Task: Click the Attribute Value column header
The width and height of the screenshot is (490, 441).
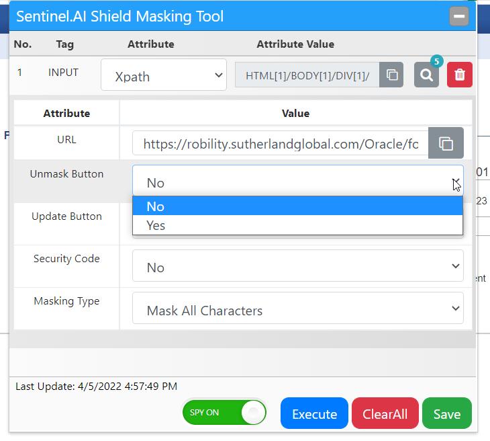Action: 295,44
